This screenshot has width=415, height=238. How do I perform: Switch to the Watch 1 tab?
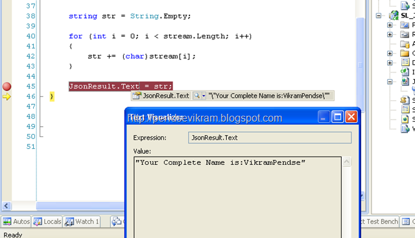click(82, 222)
